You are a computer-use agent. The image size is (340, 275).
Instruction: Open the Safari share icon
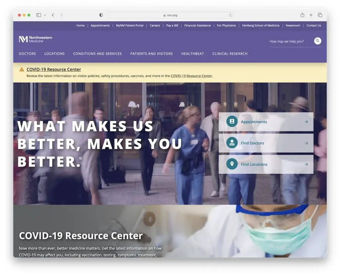[x=302, y=15]
